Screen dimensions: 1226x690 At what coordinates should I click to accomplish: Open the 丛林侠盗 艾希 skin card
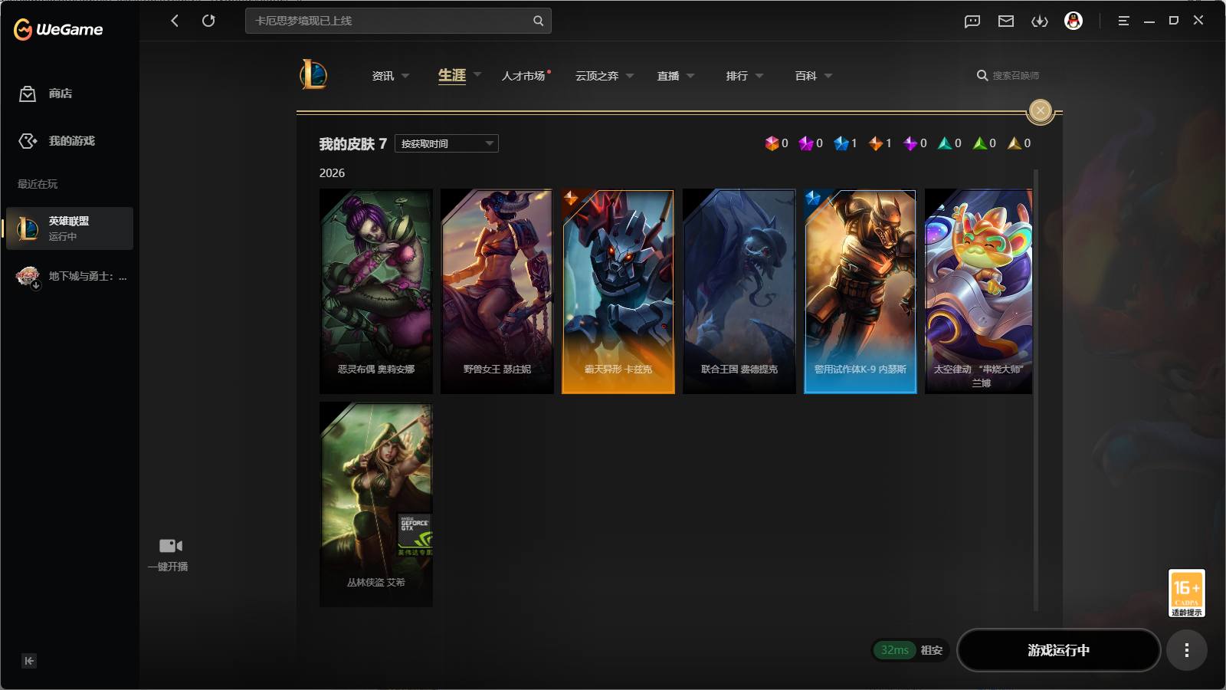376,504
